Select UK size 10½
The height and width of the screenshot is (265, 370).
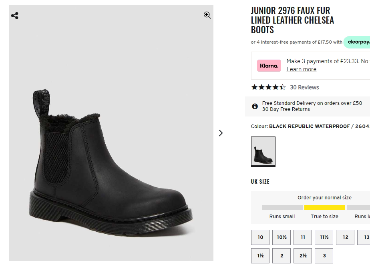pyautogui.click(x=282, y=237)
